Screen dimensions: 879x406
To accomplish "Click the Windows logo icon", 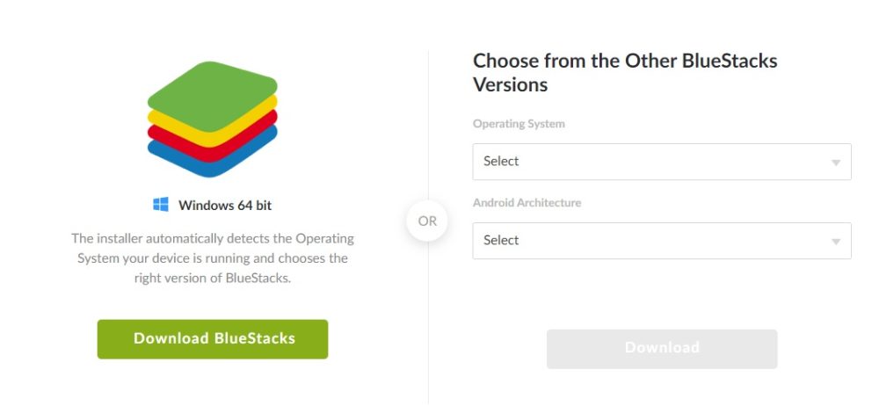I will coord(161,205).
